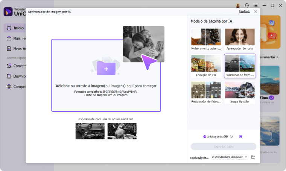Close the Aprimorador de imagem dialog
Screen dimensions: 286x171
[256, 12]
